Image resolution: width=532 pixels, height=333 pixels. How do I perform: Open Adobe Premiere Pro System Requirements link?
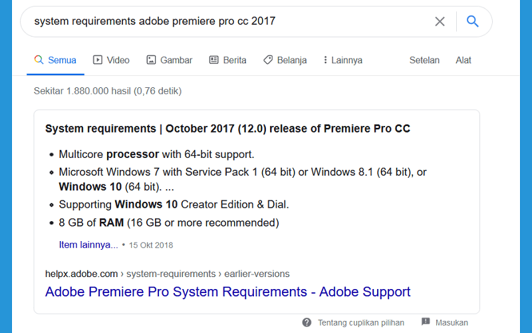click(x=227, y=292)
